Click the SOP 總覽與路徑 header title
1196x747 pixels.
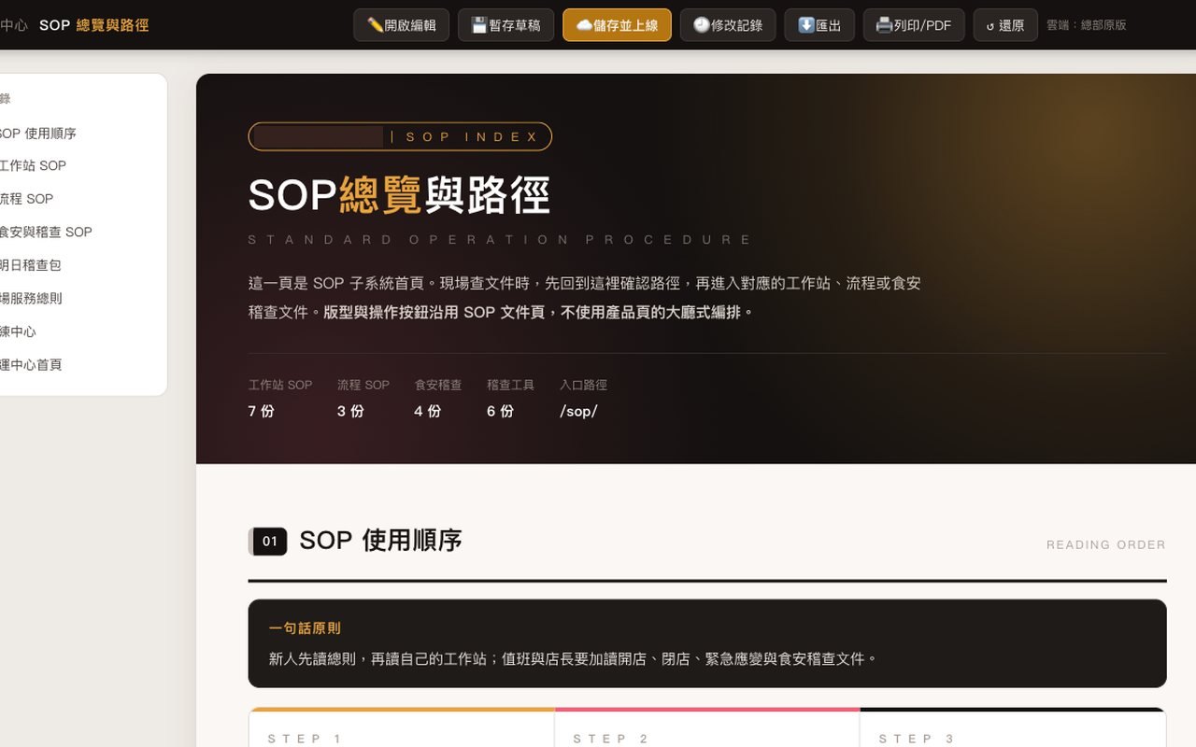point(93,25)
